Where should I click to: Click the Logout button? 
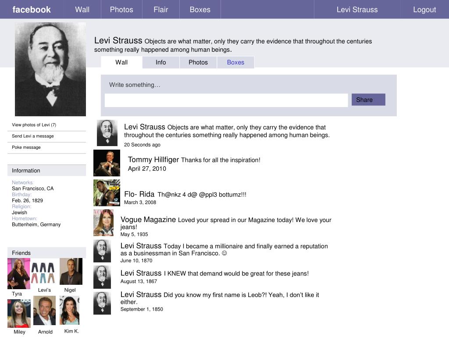pyautogui.click(x=424, y=10)
